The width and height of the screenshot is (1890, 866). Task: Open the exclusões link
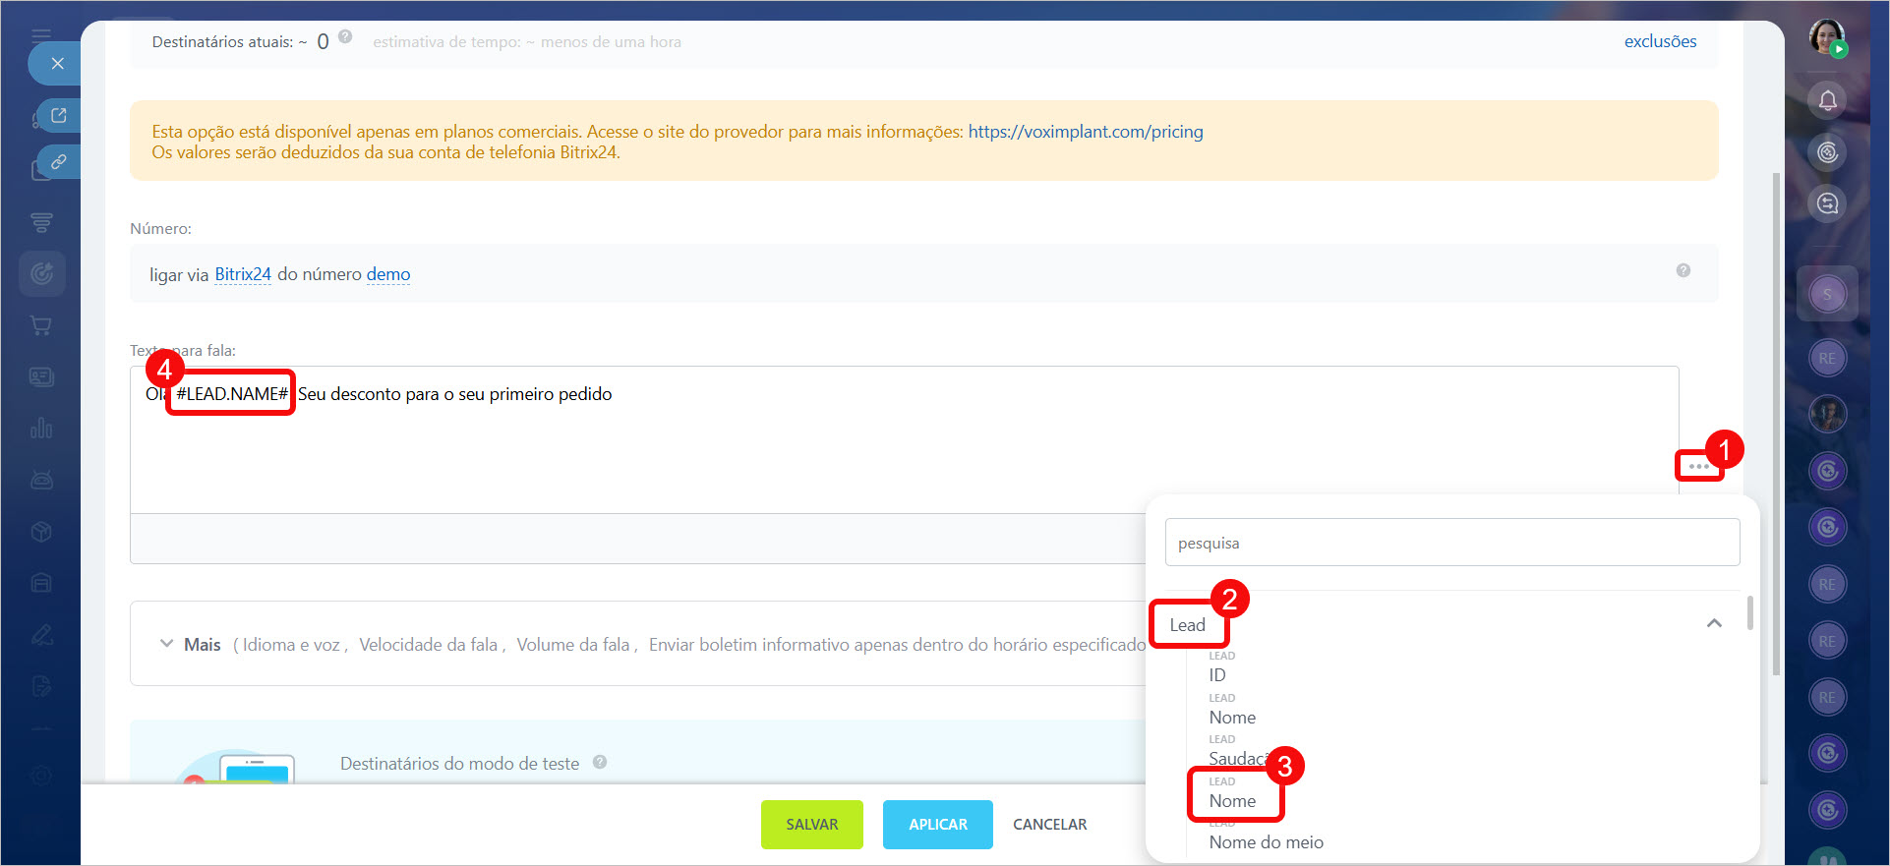click(1660, 41)
